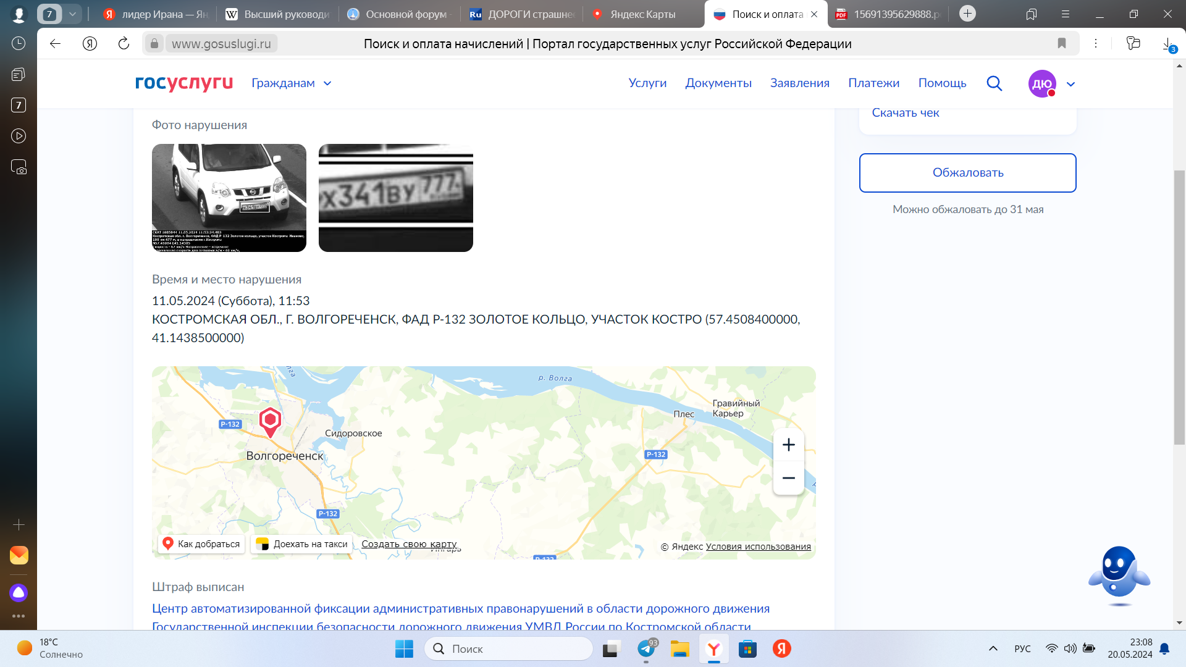Switch to the Яндекс Карты tab

click(x=641, y=14)
